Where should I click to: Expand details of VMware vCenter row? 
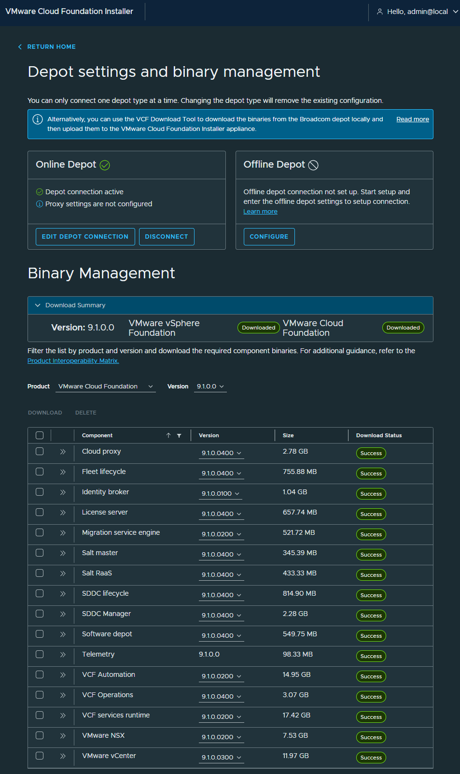click(x=63, y=756)
